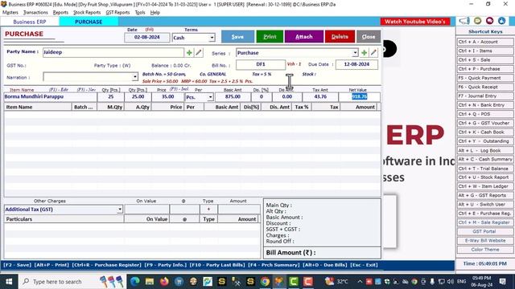The height and width of the screenshot is (289, 515).
Task: Click F5 - Quick Payment shortcut
Action: pyautogui.click(x=485, y=78)
